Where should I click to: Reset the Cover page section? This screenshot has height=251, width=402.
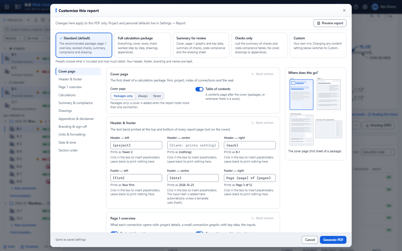point(262,74)
